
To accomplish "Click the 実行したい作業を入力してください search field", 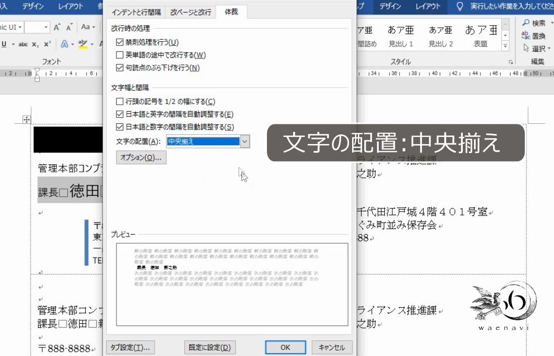I will click(x=509, y=7).
